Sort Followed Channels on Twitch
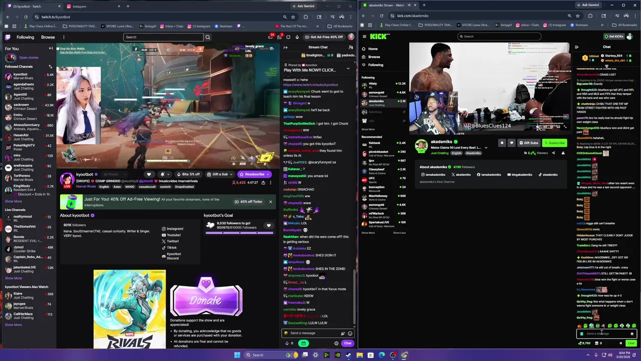641x361 pixels. [x=50, y=67]
